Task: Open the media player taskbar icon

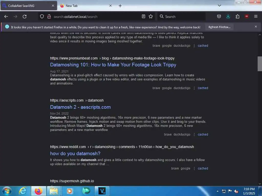Action: 70,191
